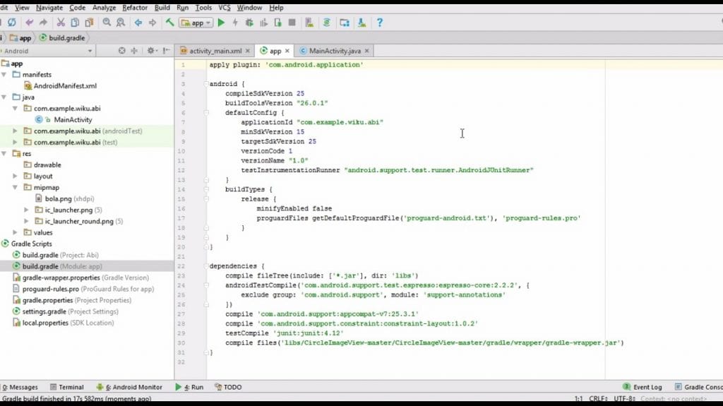Click the green Run app button

[221, 23]
